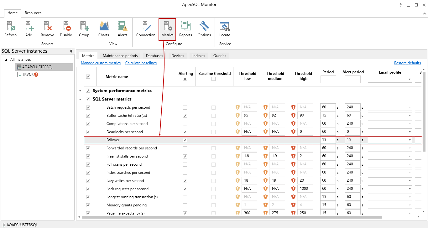Collapse SQL Server metrics group
This screenshot has width=428, height=228.
(x=80, y=99)
